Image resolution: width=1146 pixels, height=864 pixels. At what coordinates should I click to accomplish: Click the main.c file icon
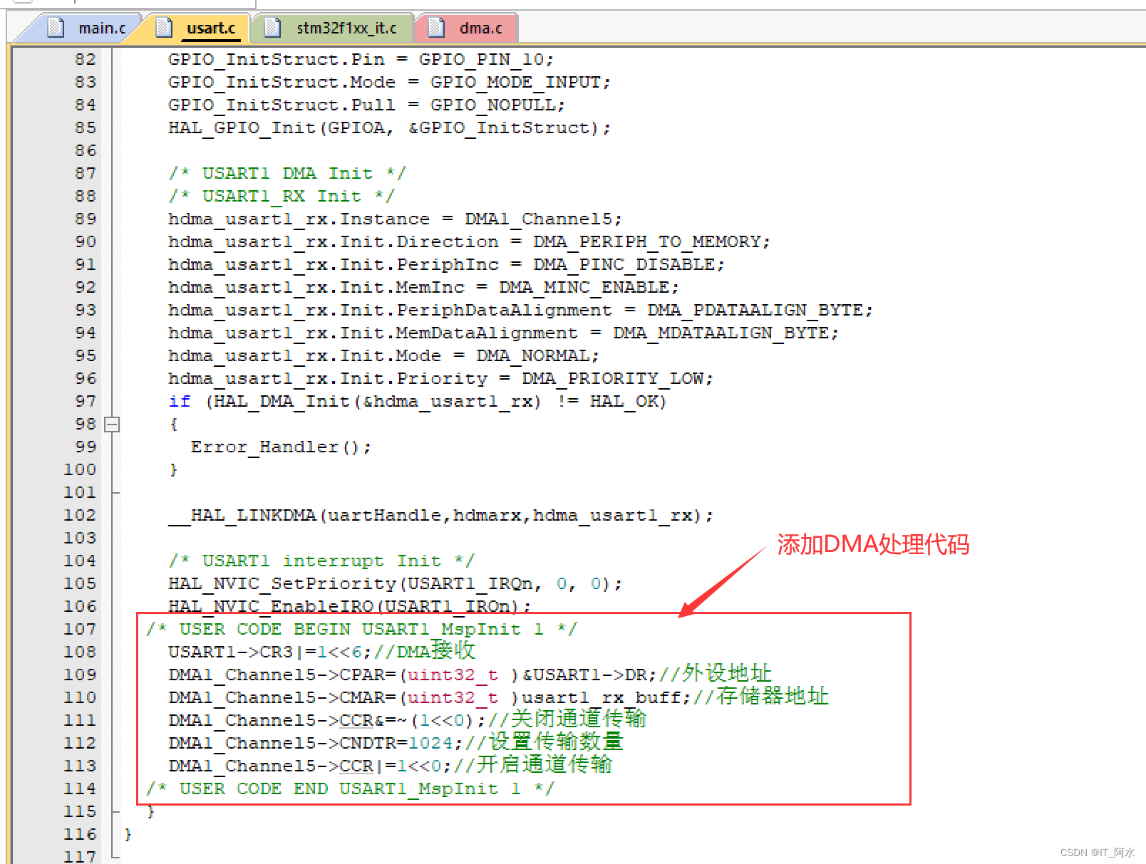click(56, 28)
